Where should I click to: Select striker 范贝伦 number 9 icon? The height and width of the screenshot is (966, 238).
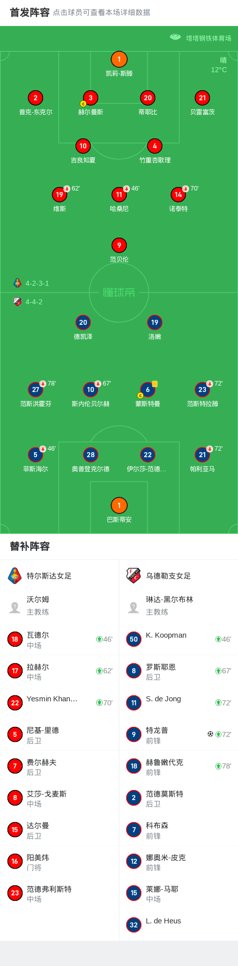click(119, 245)
